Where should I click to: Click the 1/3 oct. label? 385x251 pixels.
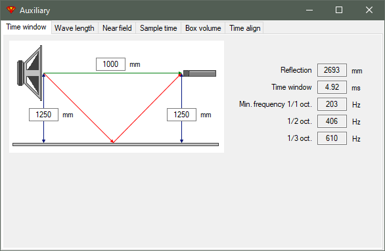(x=300, y=138)
